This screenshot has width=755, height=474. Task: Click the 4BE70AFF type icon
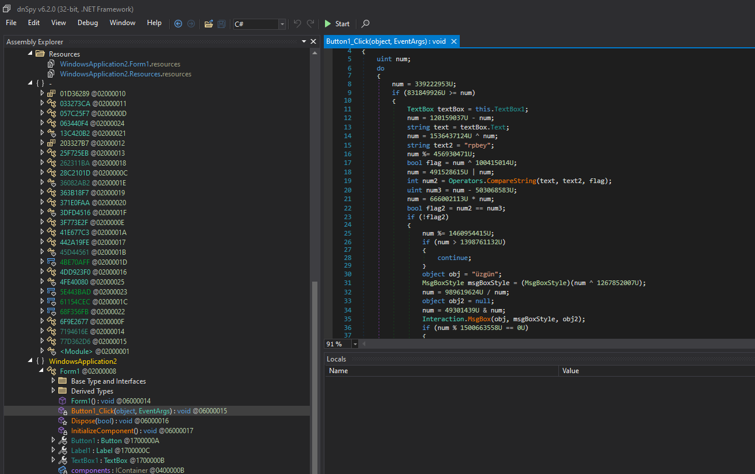[51, 262]
